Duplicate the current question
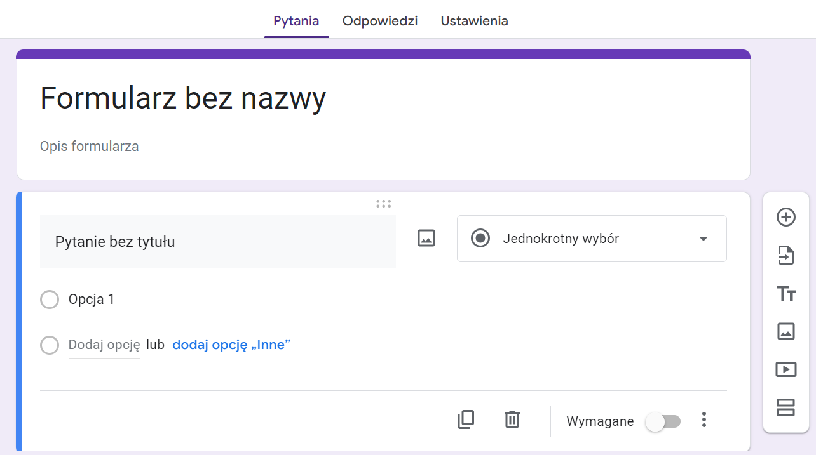The height and width of the screenshot is (455, 816). coord(466,419)
